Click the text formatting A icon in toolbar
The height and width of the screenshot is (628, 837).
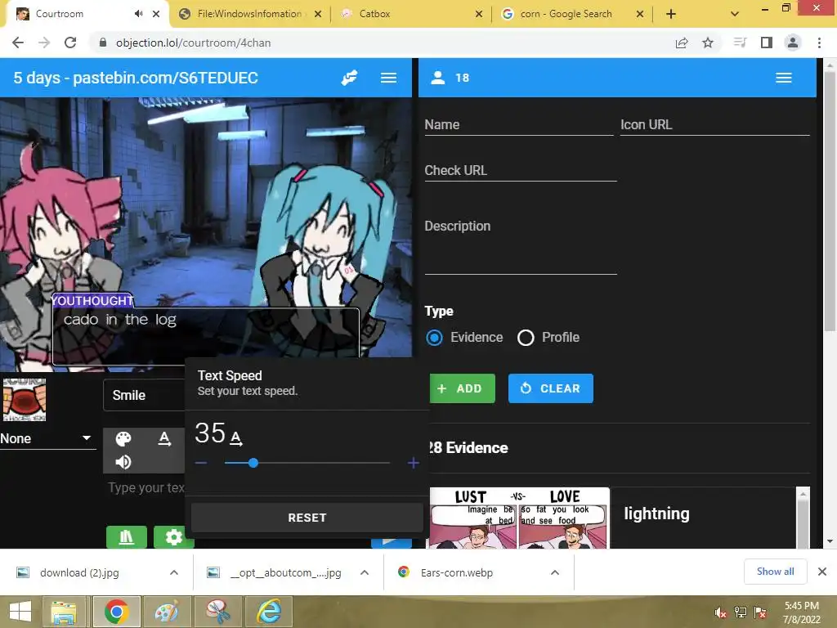point(164,438)
